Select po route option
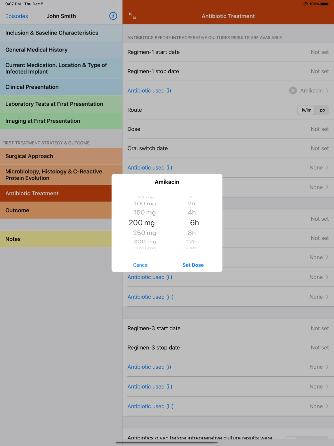This screenshot has width=334, height=446. click(x=322, y=110)
